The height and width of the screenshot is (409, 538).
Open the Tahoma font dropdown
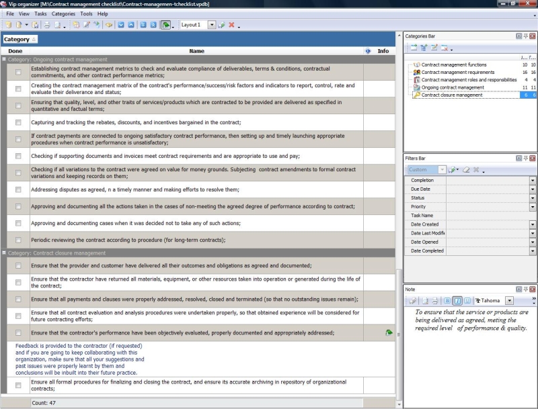pos(509,301)
